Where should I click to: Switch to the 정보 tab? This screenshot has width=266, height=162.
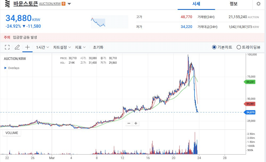pos(233,4)
